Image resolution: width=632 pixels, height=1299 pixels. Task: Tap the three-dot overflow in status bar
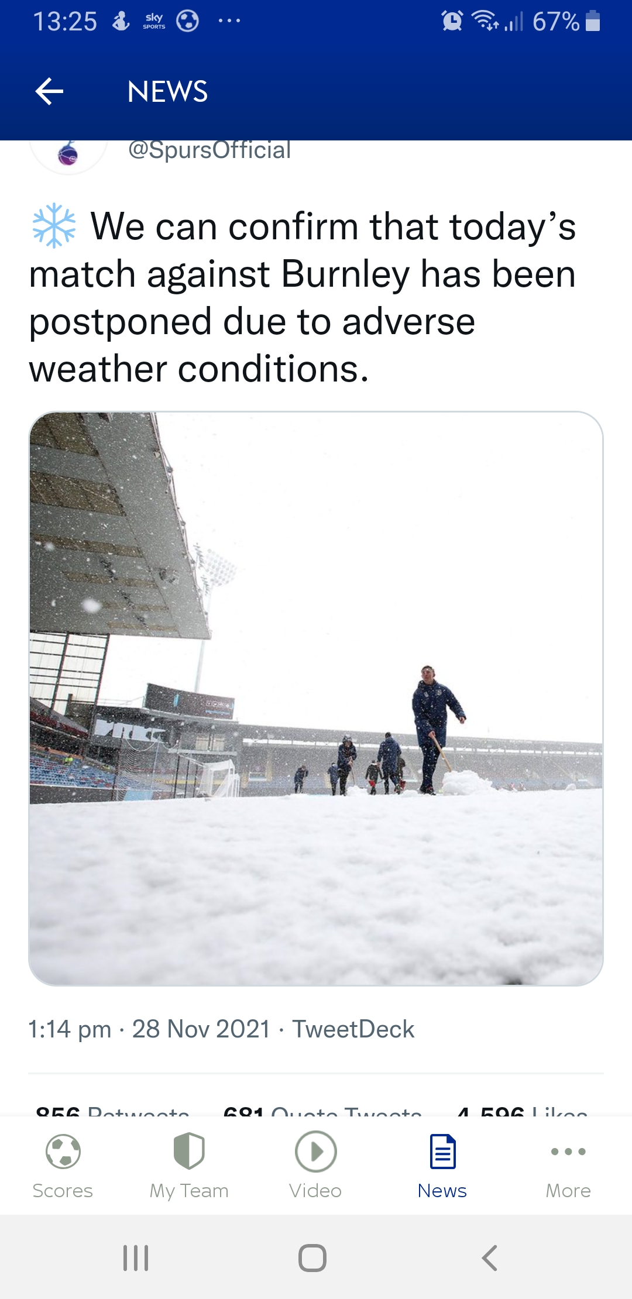(x=229, y=22)
